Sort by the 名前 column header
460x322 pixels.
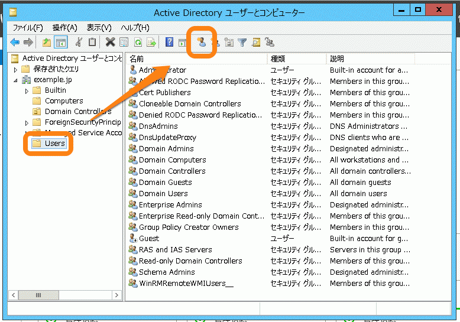tap(196, 58)
